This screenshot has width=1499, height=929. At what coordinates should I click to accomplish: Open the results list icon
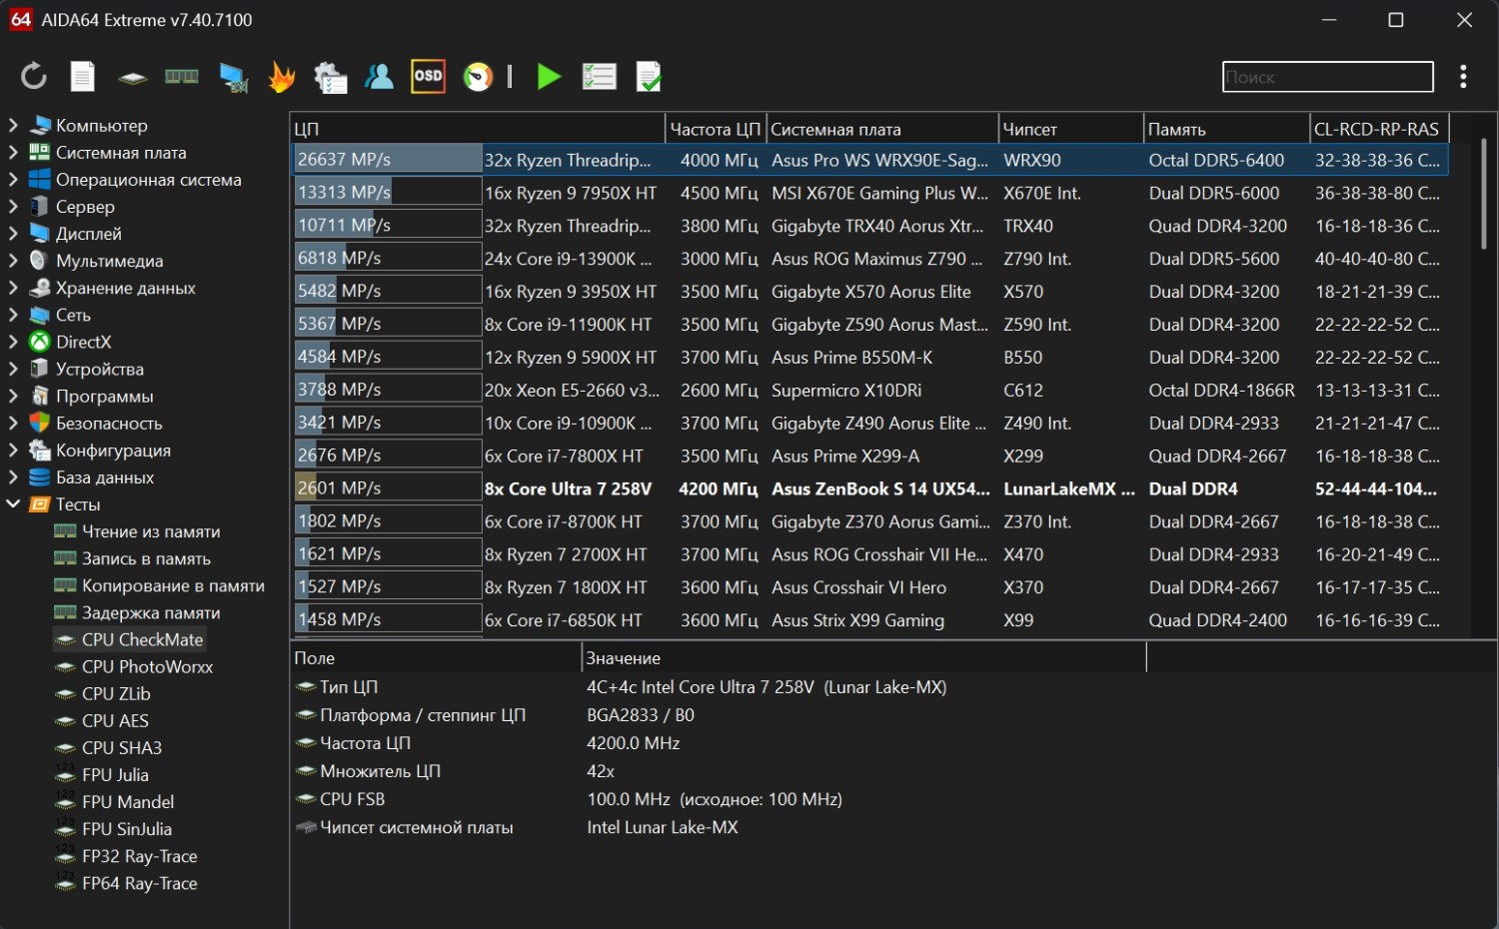point(599,77)
